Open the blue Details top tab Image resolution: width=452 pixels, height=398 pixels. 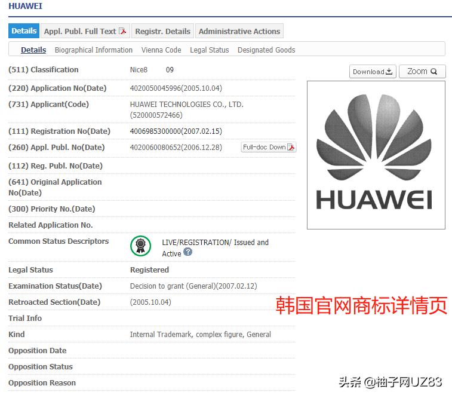point(24,31)
